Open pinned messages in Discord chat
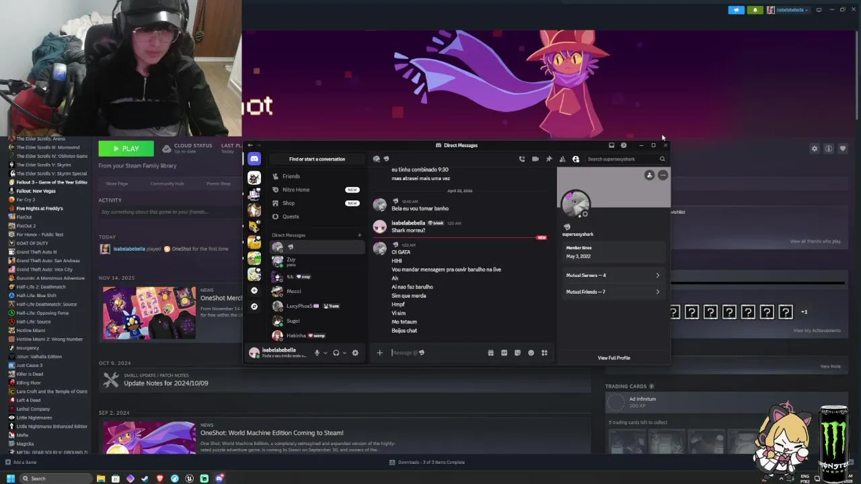The image size is (861, 484). [549, 159]
